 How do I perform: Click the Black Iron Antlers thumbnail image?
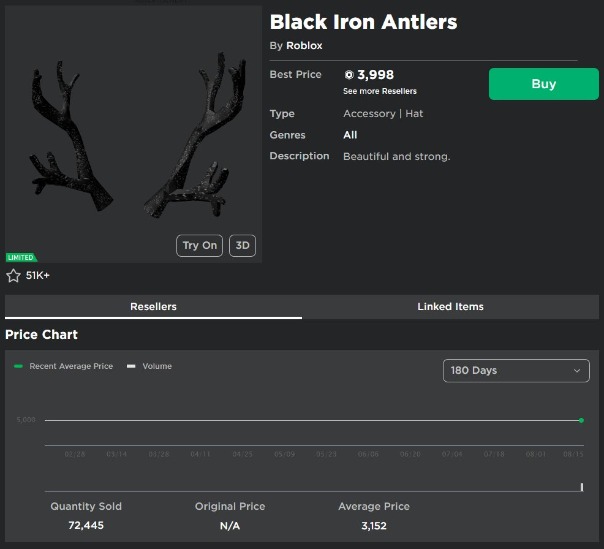pyautogui.click(x=134, y=134)
